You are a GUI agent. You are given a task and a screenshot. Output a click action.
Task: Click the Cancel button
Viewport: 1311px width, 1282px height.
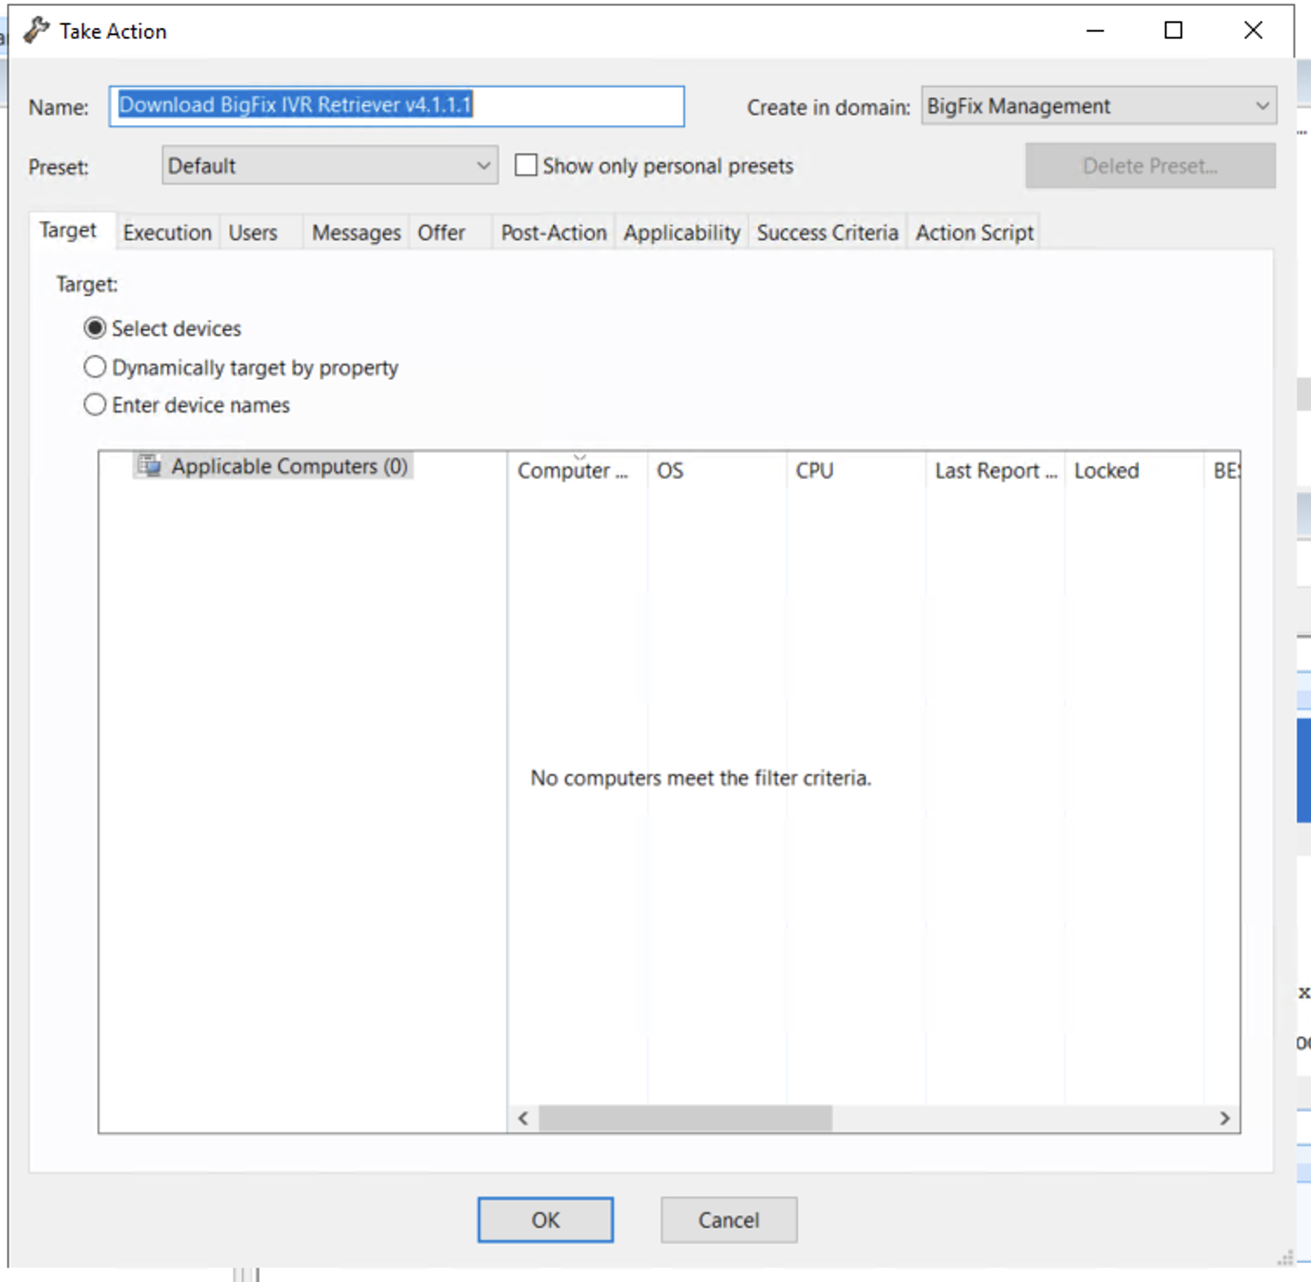(729, 1219)
